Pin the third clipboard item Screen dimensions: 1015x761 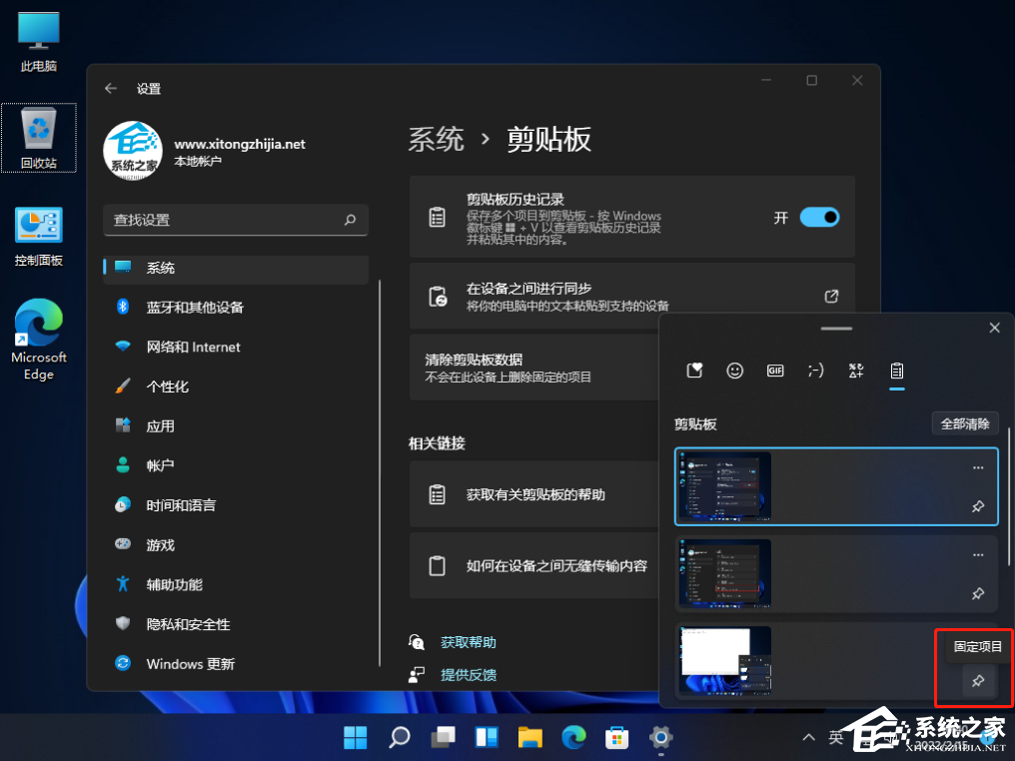978,681
